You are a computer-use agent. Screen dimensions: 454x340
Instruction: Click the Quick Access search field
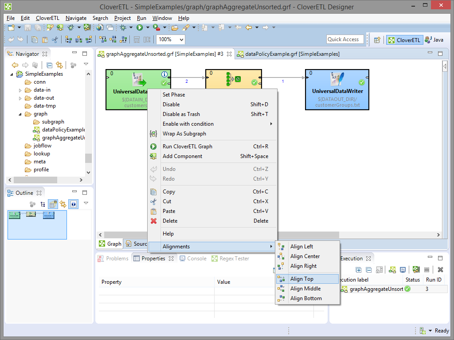[x=345, y=39]
